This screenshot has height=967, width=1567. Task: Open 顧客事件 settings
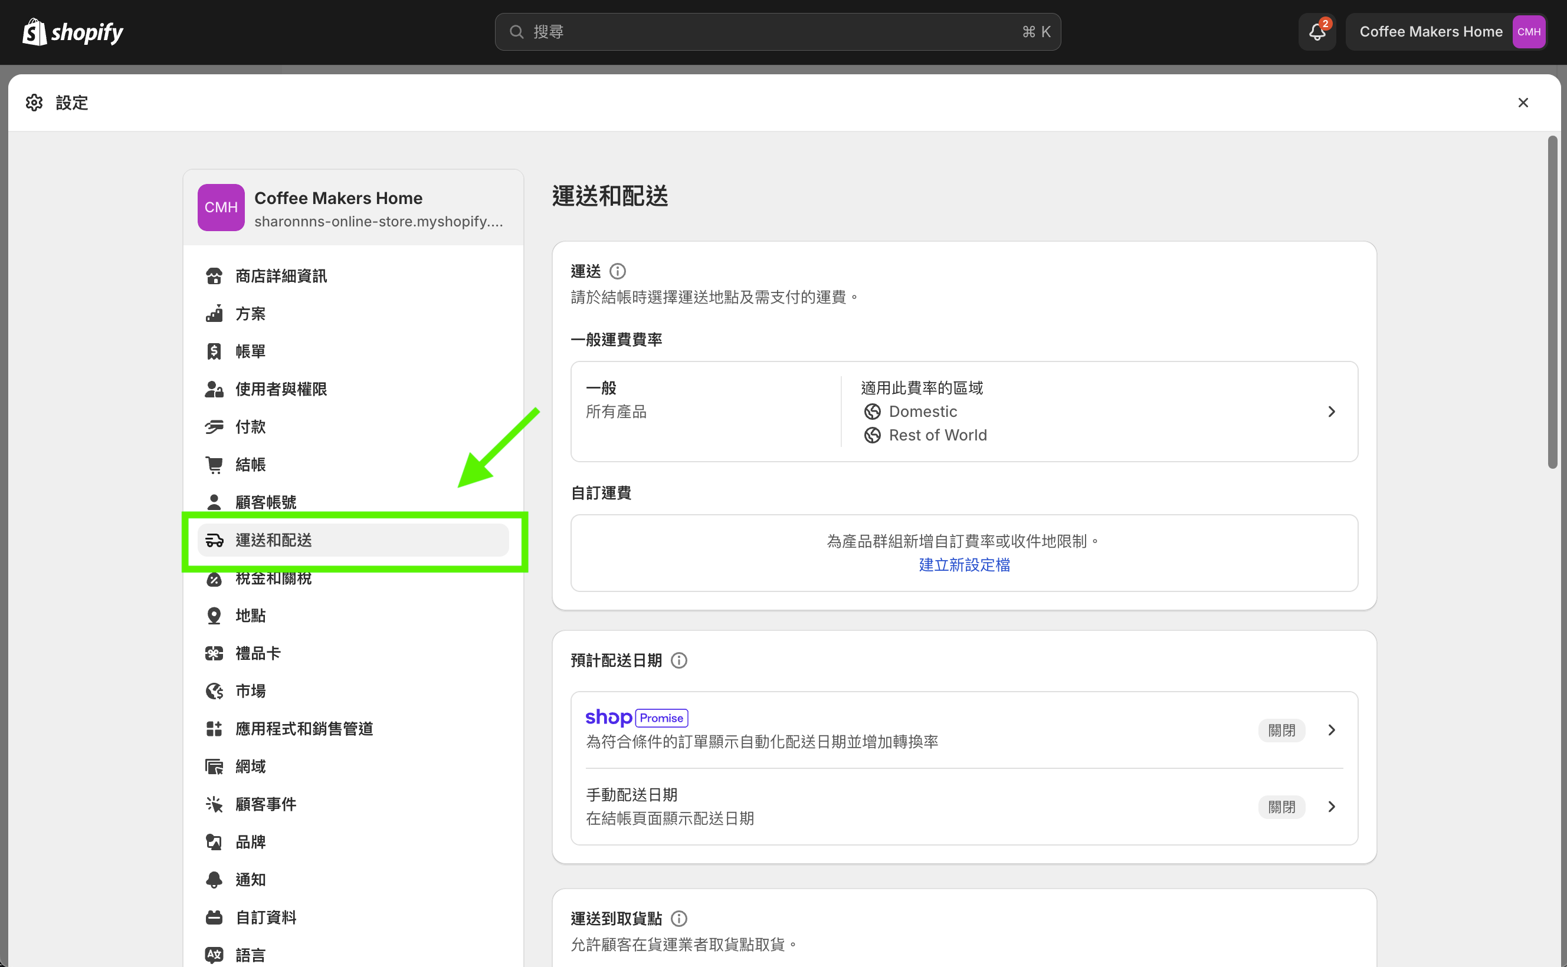(x=353, y=804)
